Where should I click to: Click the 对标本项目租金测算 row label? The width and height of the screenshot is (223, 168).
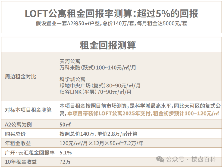click(x=28, y=110)
